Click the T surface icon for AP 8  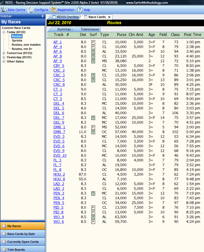pyautogui.click(x=93, y=56)
